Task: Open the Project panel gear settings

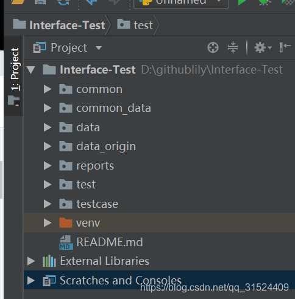Action: tap(263, 47)
